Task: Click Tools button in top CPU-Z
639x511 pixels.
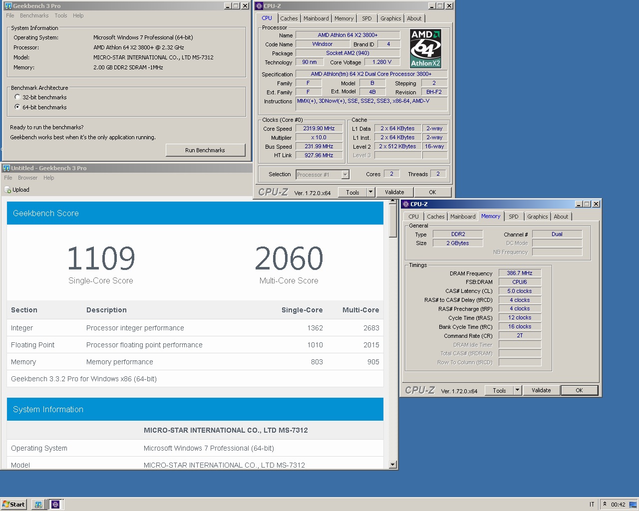Action: [x=352, y=192]
